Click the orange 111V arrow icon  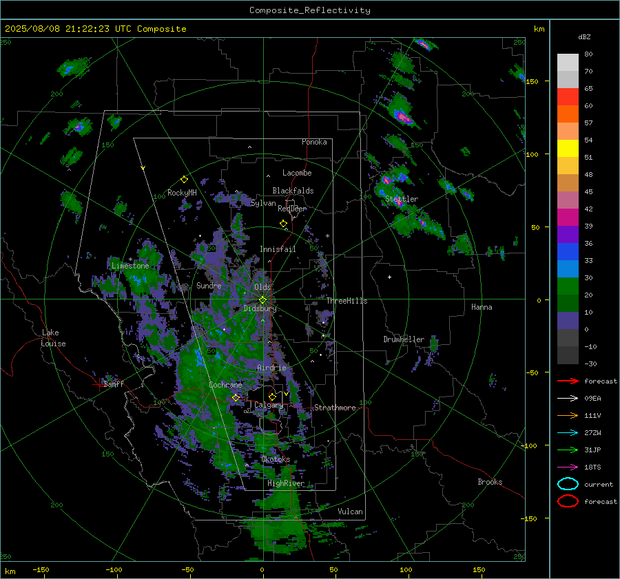tap(568, 415)
